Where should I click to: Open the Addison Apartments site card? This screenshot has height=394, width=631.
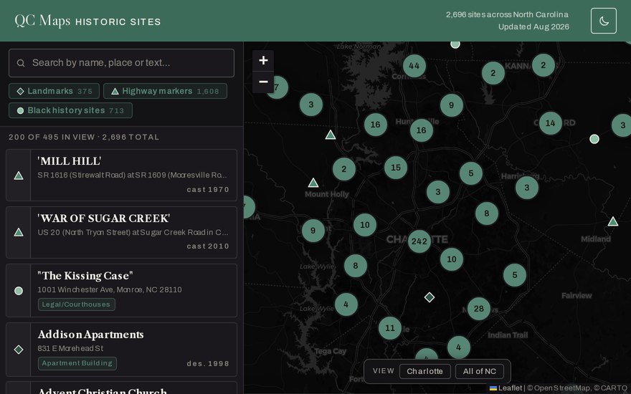[121, 350]
